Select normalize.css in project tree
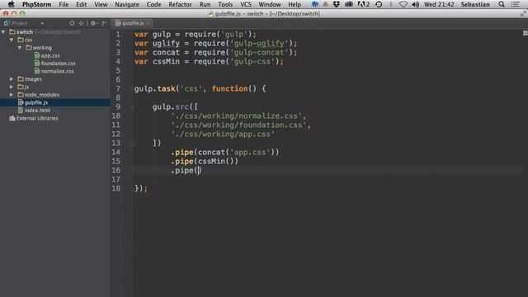Screen dimensions: 528x297 pos(57,71)
